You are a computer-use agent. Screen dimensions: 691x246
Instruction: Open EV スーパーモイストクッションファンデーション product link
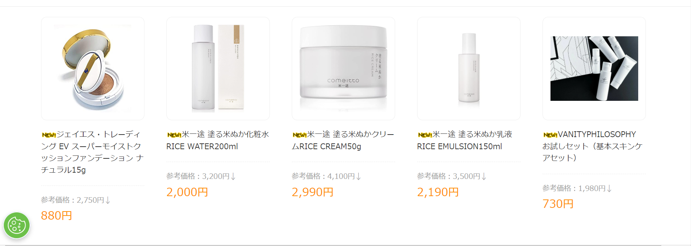click(x=92, y=152)
